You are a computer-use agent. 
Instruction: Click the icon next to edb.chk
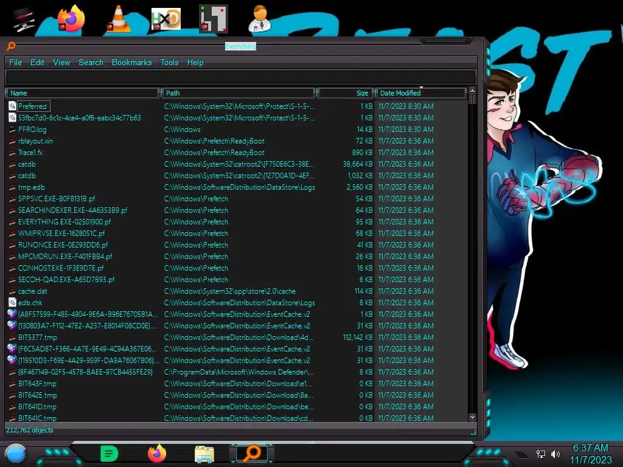[12, 303]
